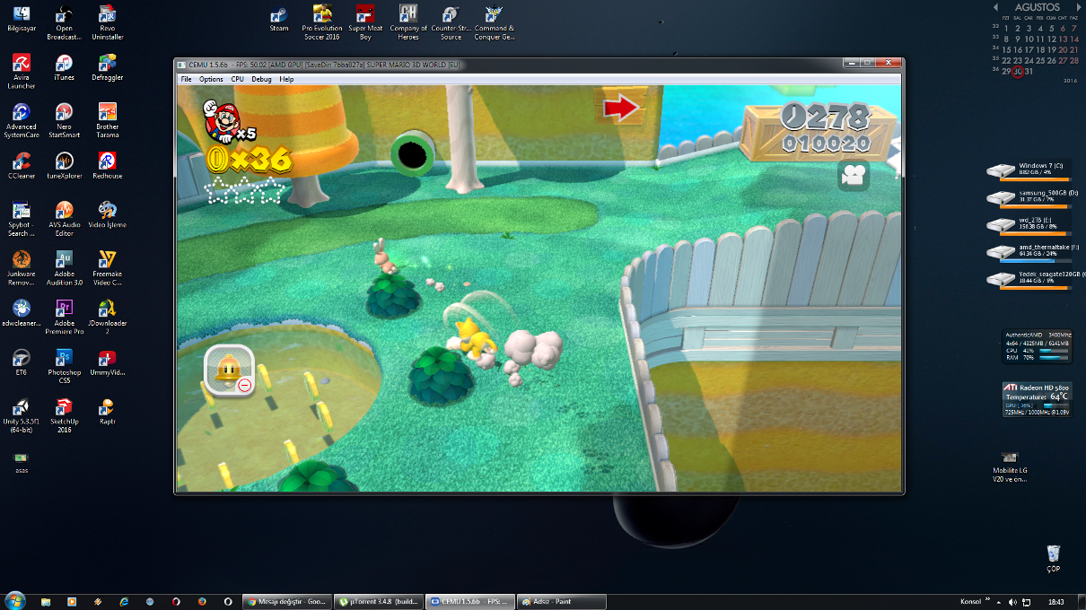
Task: Open the amd_thermaltake (F:) drive entry
Action: 1030,251
